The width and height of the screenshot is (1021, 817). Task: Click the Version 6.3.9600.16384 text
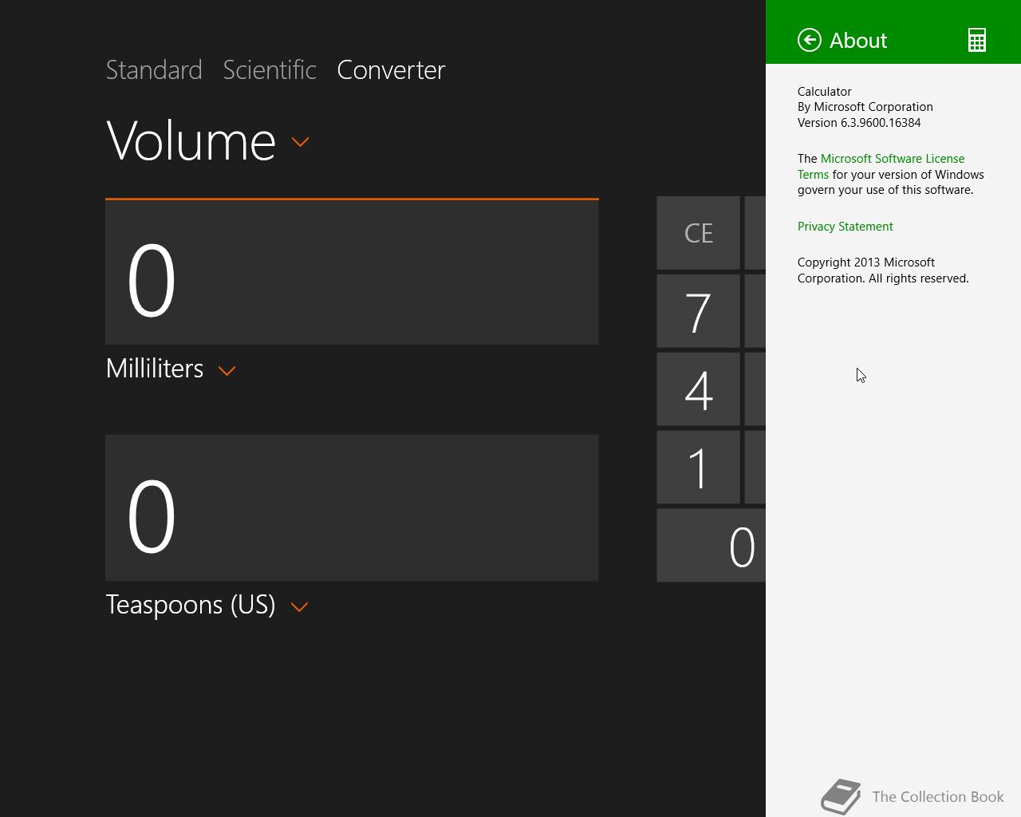point(859,123)
